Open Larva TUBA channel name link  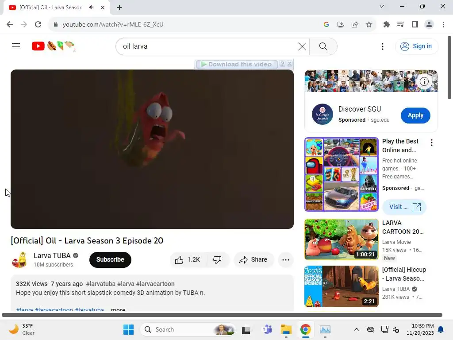tap(52, 255)
